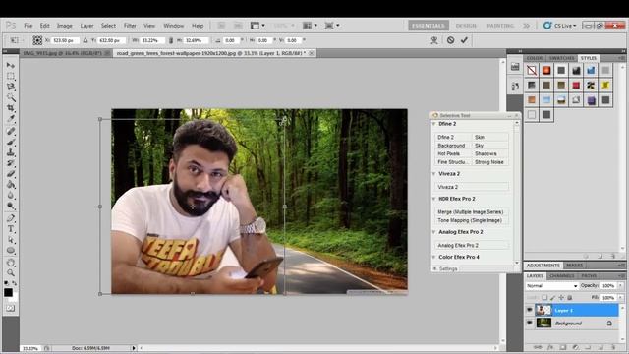
Task: Commit the transform with the checkmark
Action: tap(464, 40)
